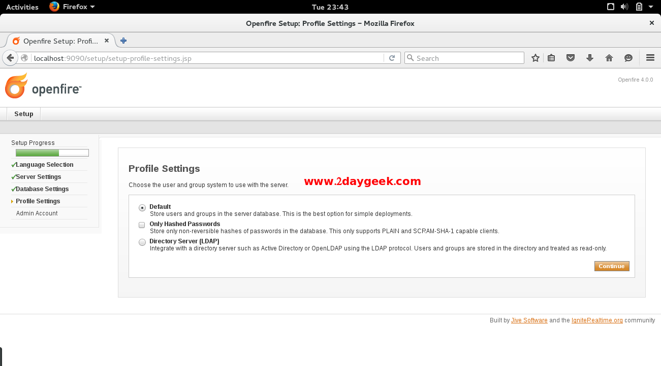The height and width of the screenshot is (366, 661).
Task: Click Profile Settings step in sidebar
Action: click(x=38, y=201)
